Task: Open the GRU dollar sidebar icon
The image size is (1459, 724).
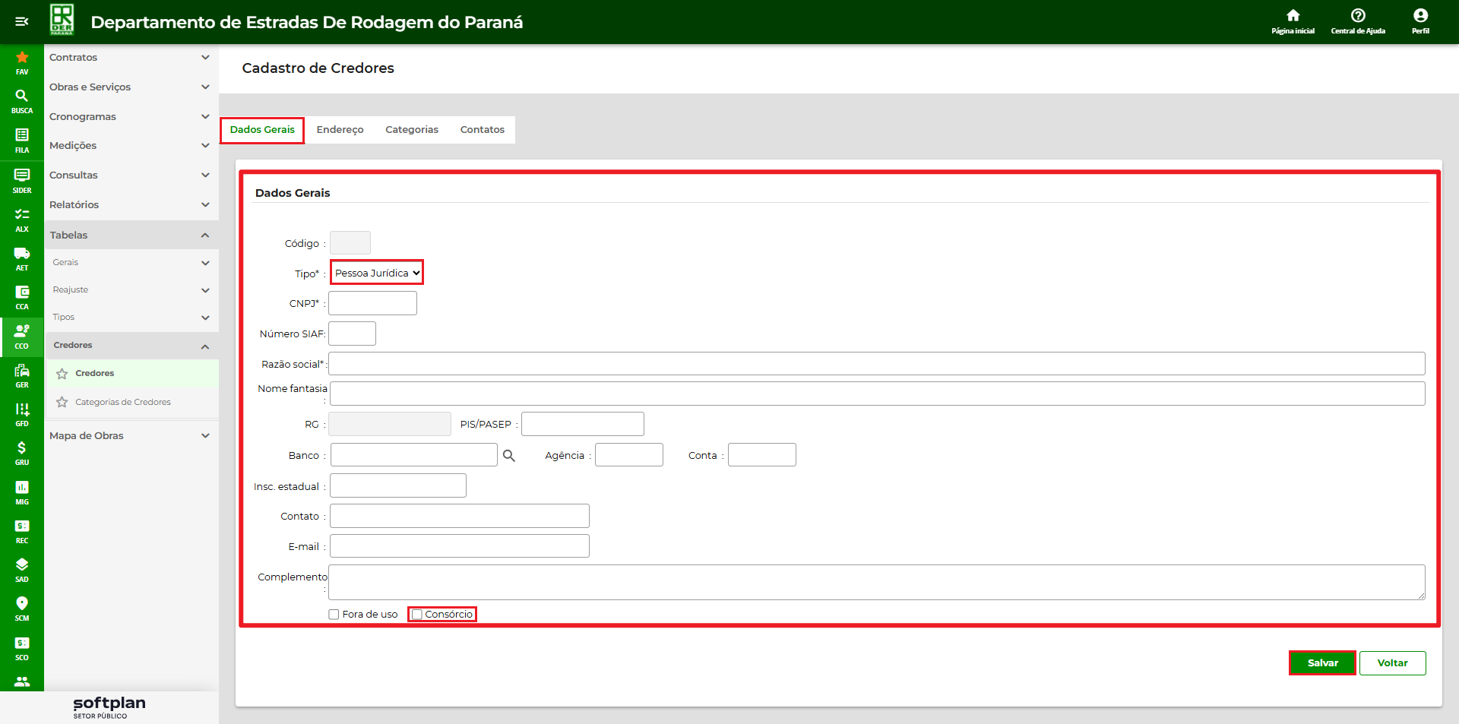Action: pyautogui.click(x=22, y=448)
